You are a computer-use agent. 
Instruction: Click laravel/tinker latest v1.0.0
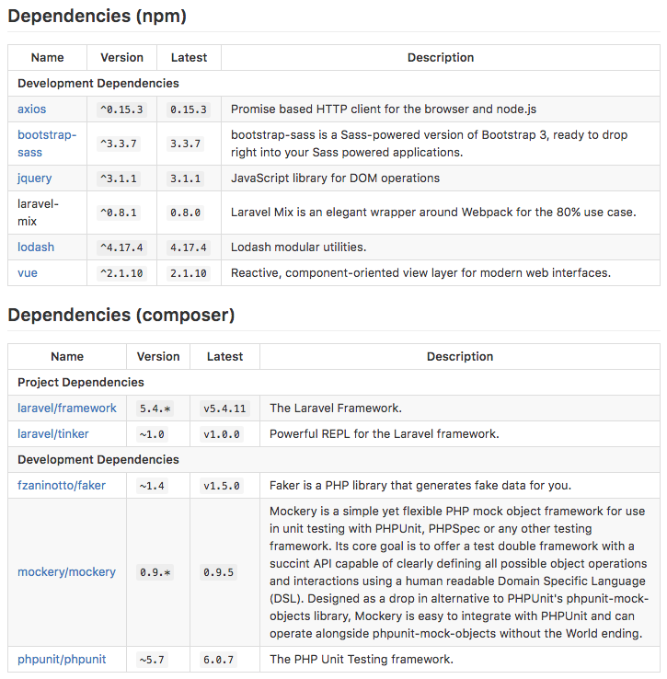point(222,434)
